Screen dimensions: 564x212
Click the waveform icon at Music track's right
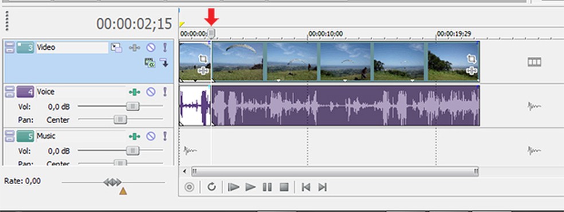click(535, 151)
